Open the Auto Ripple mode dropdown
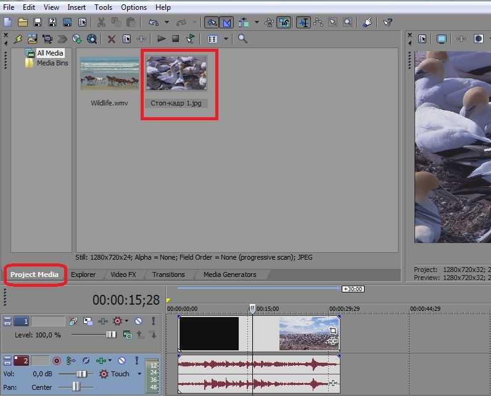Viewport: 491px width, 396px height. pos(257,22)
